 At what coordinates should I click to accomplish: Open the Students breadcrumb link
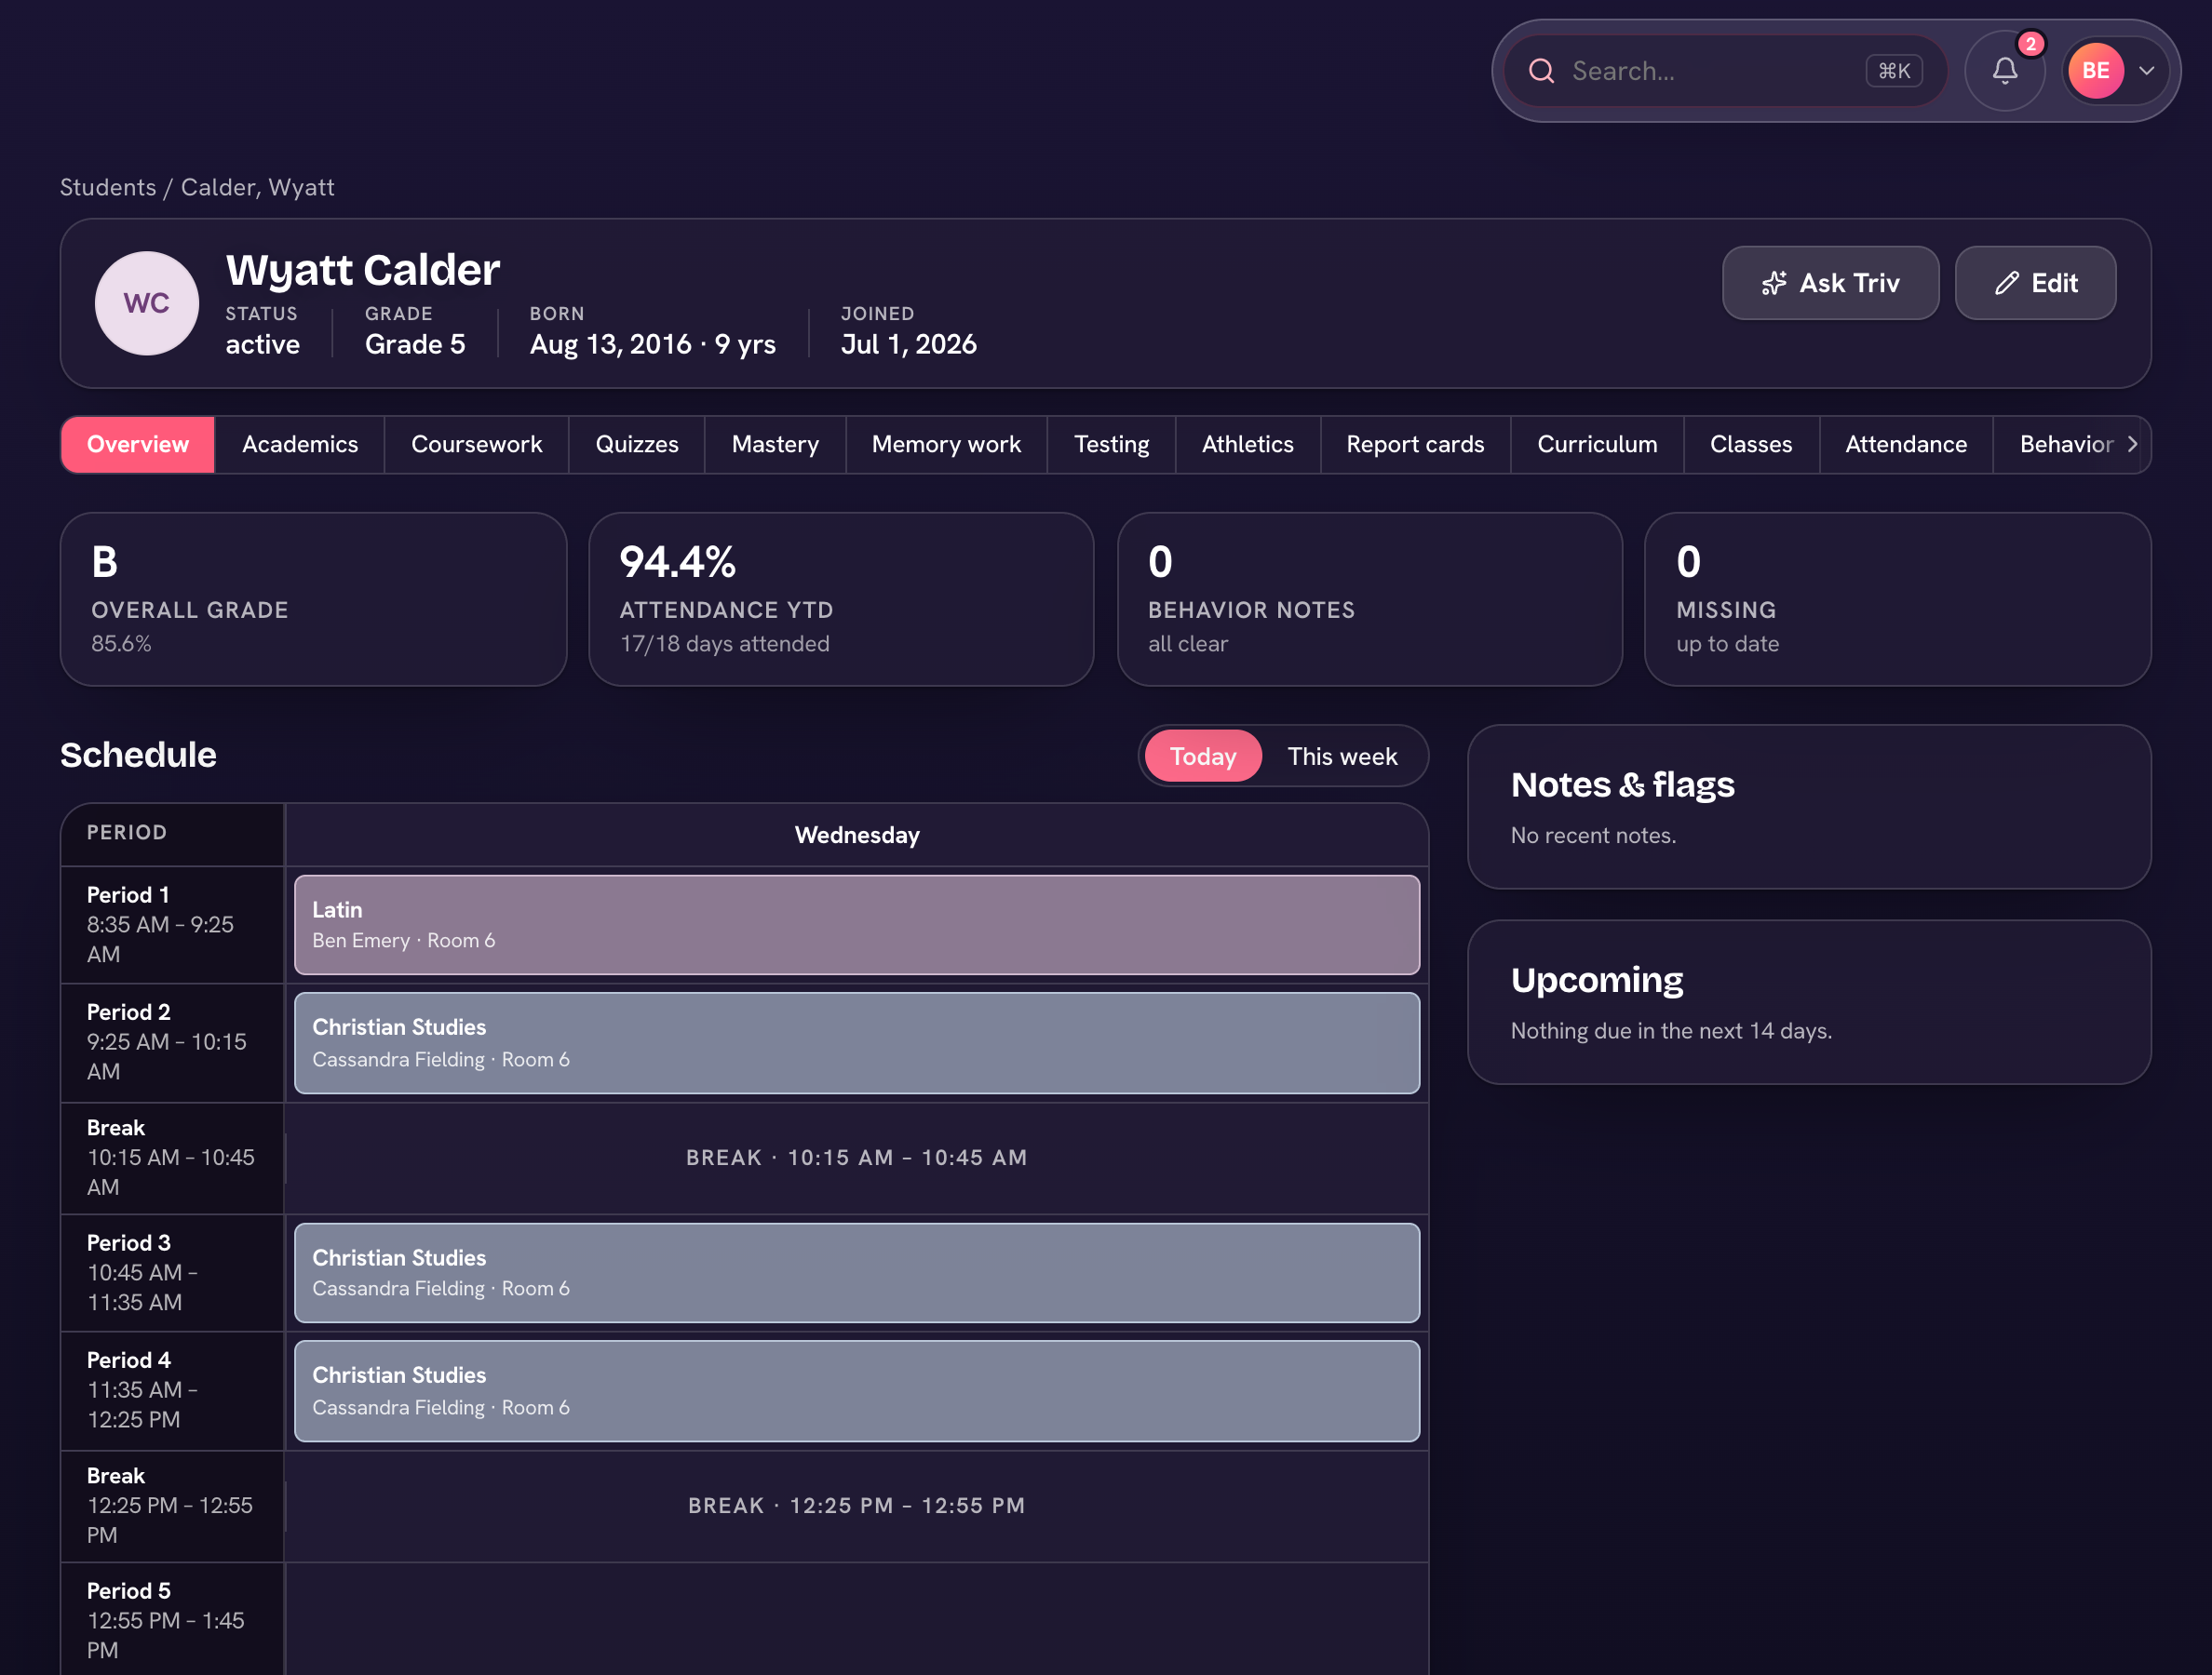pos(108,188)
